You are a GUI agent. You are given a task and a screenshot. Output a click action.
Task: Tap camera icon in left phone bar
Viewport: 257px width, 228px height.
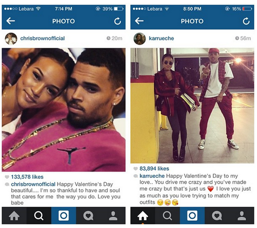click(x=64, y=216)
